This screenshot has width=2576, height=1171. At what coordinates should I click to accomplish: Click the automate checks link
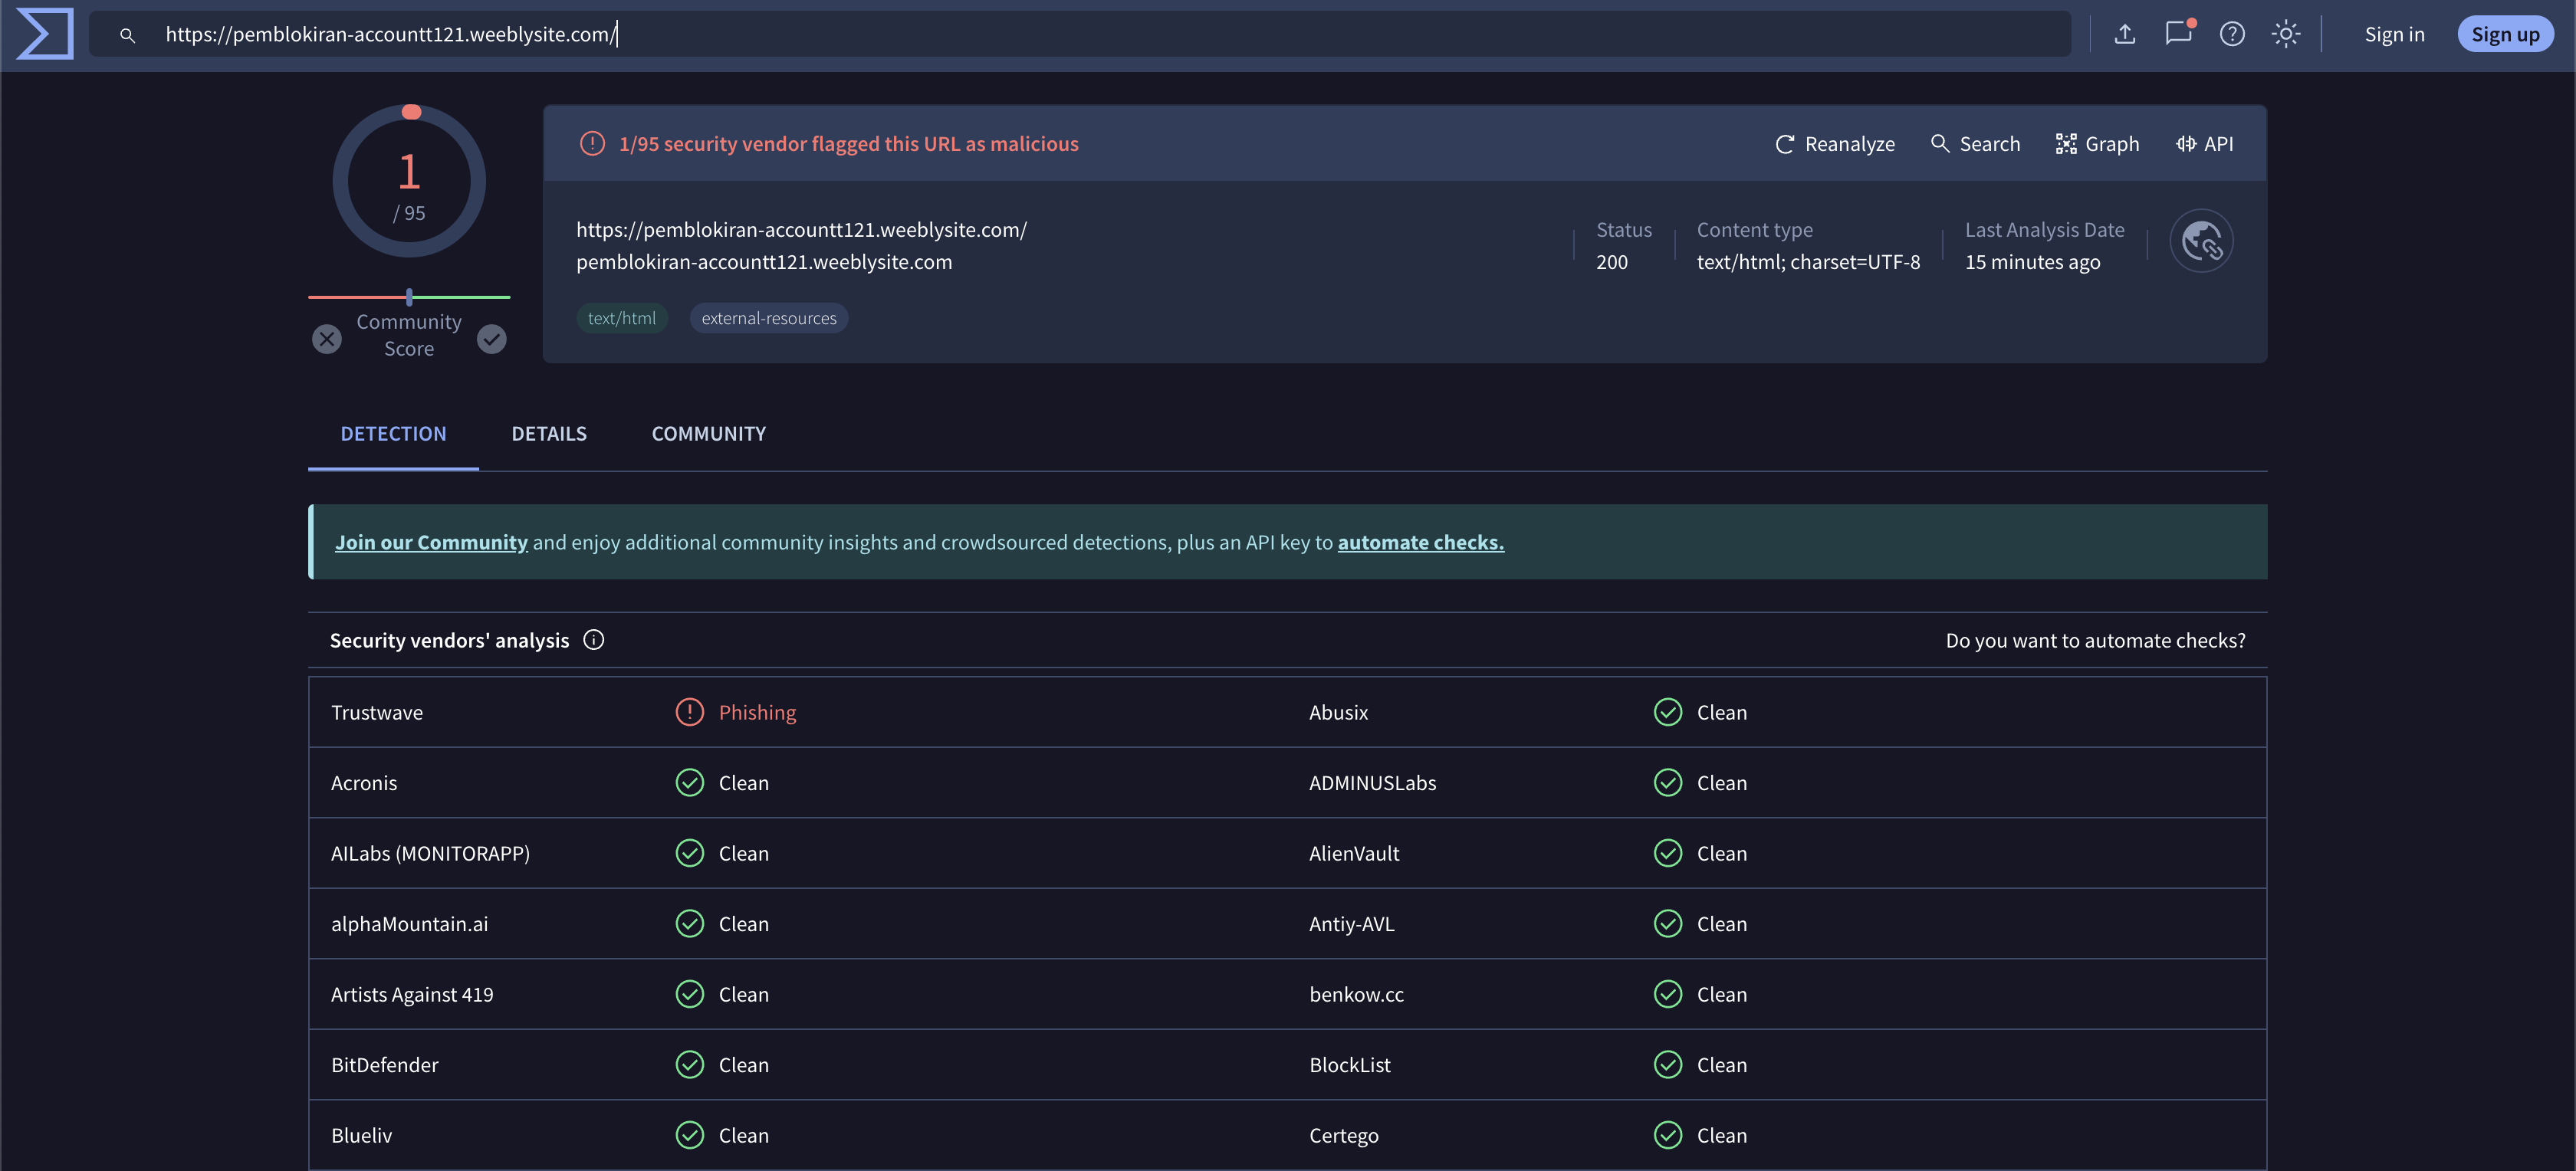[1421, 542]
